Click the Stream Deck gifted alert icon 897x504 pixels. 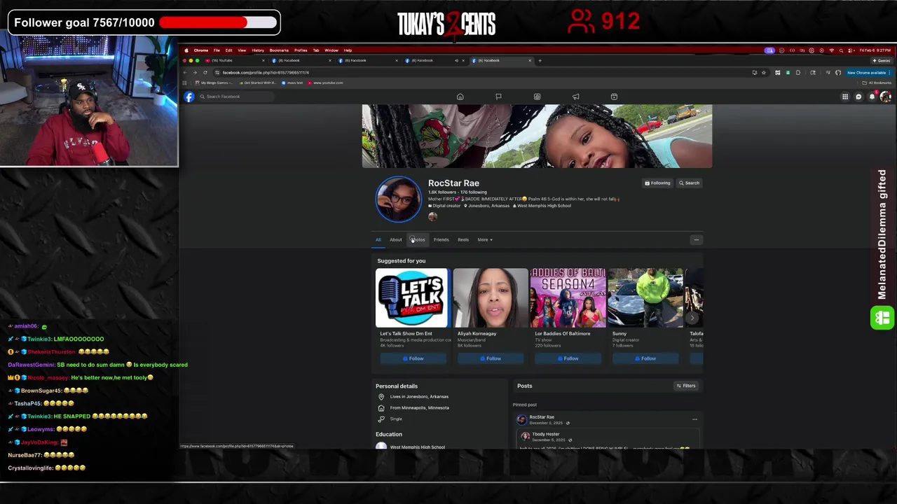[882, 318]
